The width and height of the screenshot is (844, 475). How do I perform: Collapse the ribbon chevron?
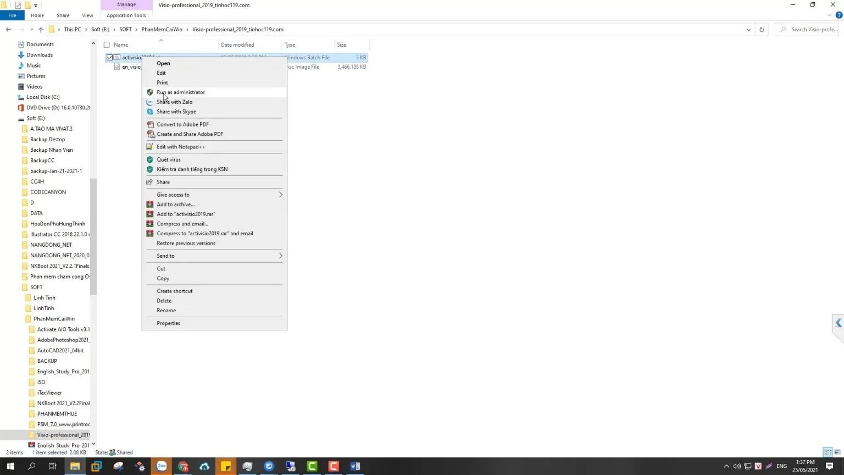[829, 15]
